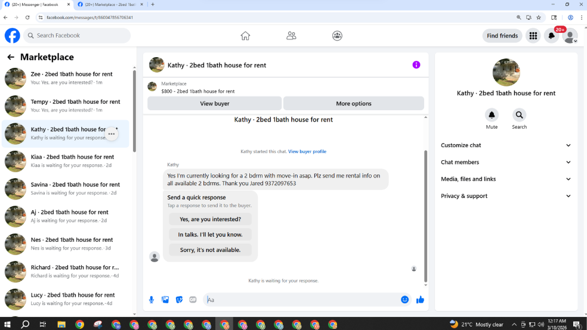Open Kathy's large listing thumbnail in sidebar

(506, 73)
